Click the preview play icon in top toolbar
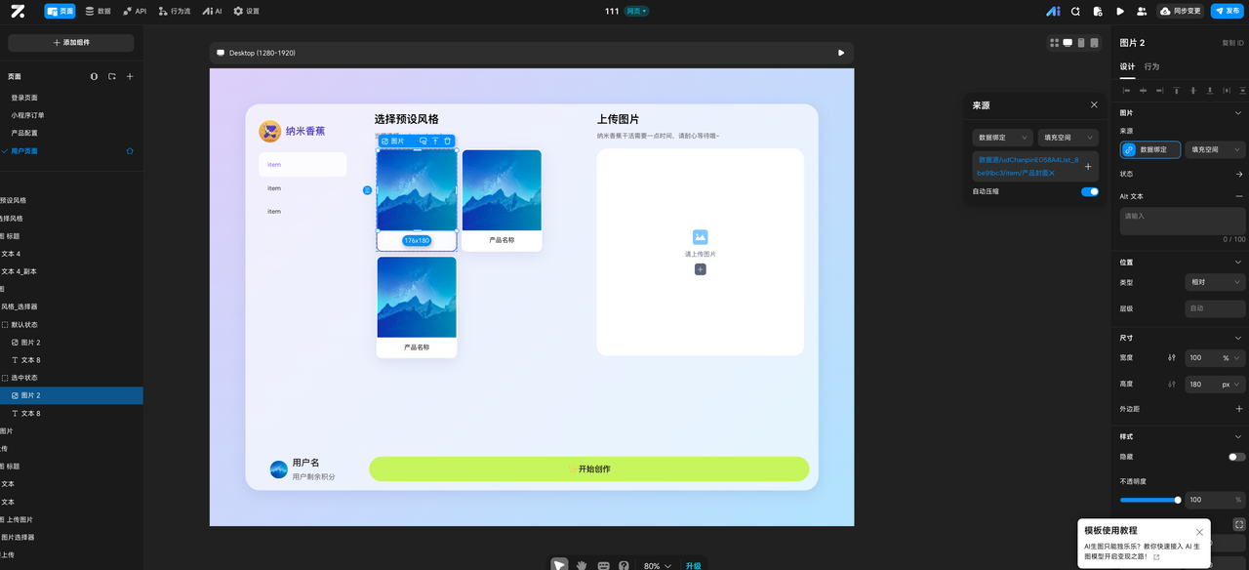This screenshot has height=570, width=1249. (x=1119, y=11)
